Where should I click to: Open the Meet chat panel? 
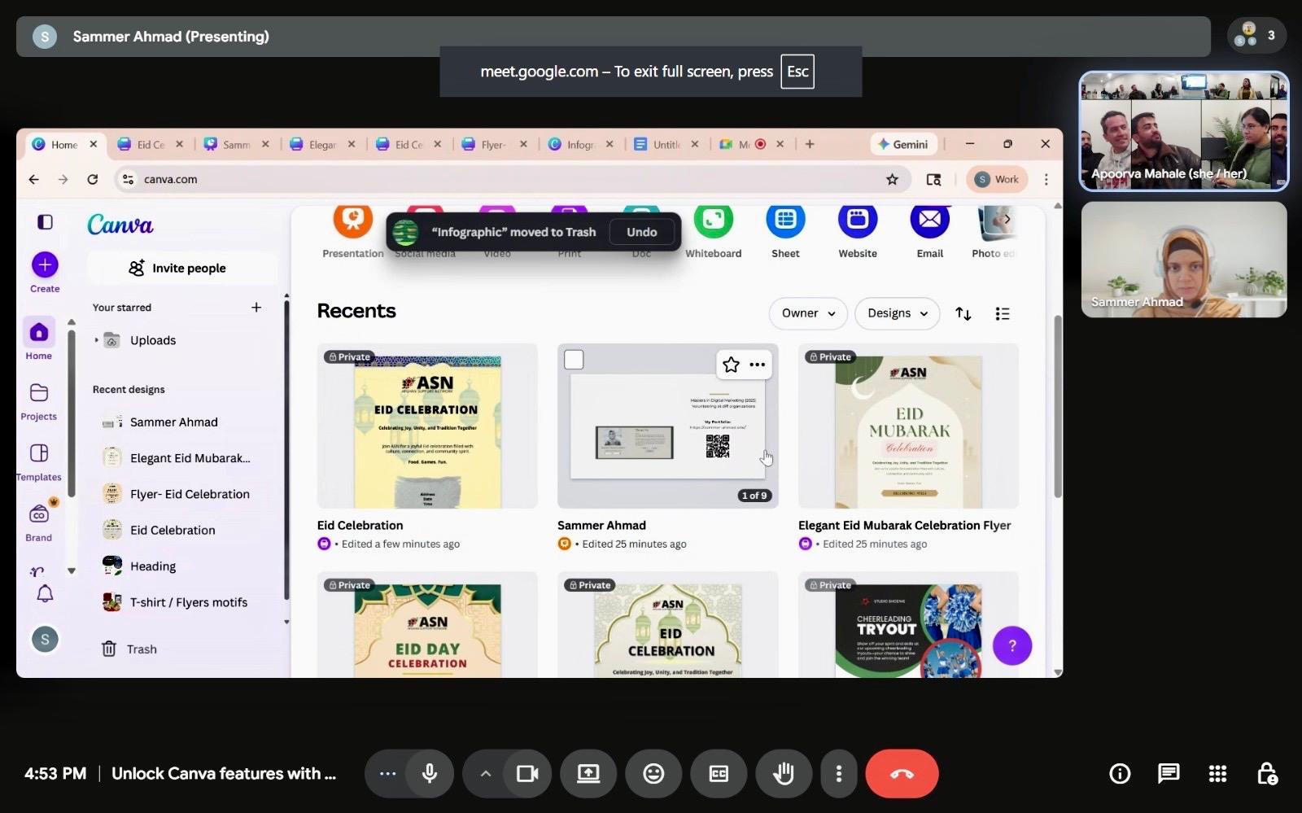[1169, 773]
